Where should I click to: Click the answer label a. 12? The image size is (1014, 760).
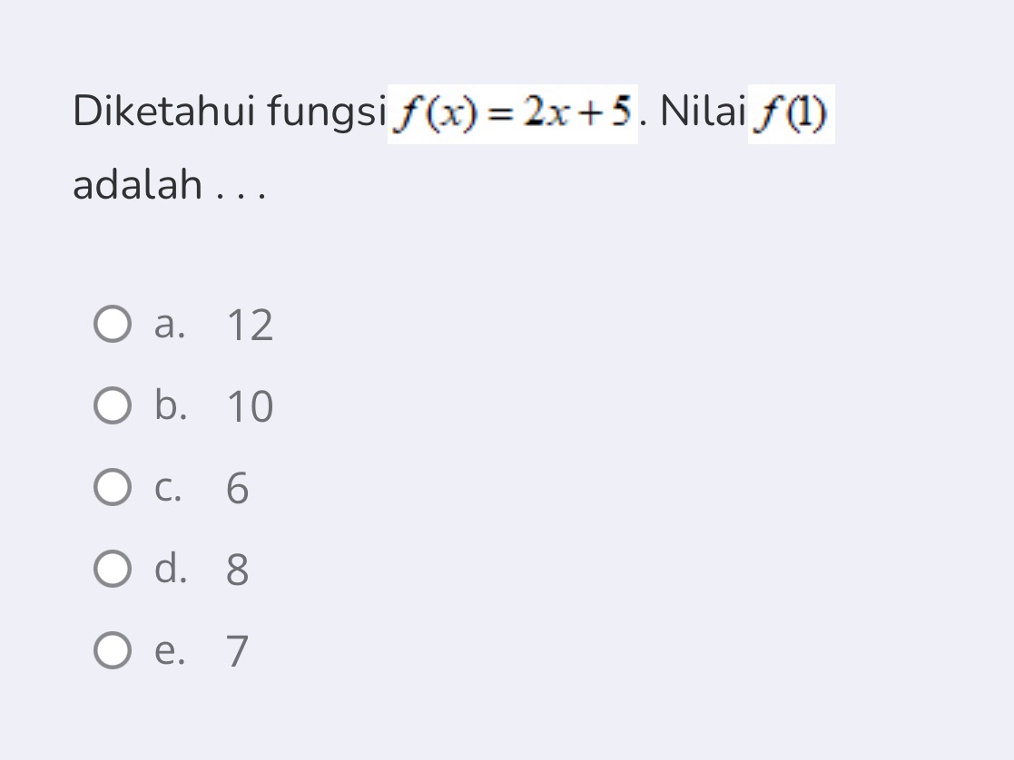tap(215, 324)
